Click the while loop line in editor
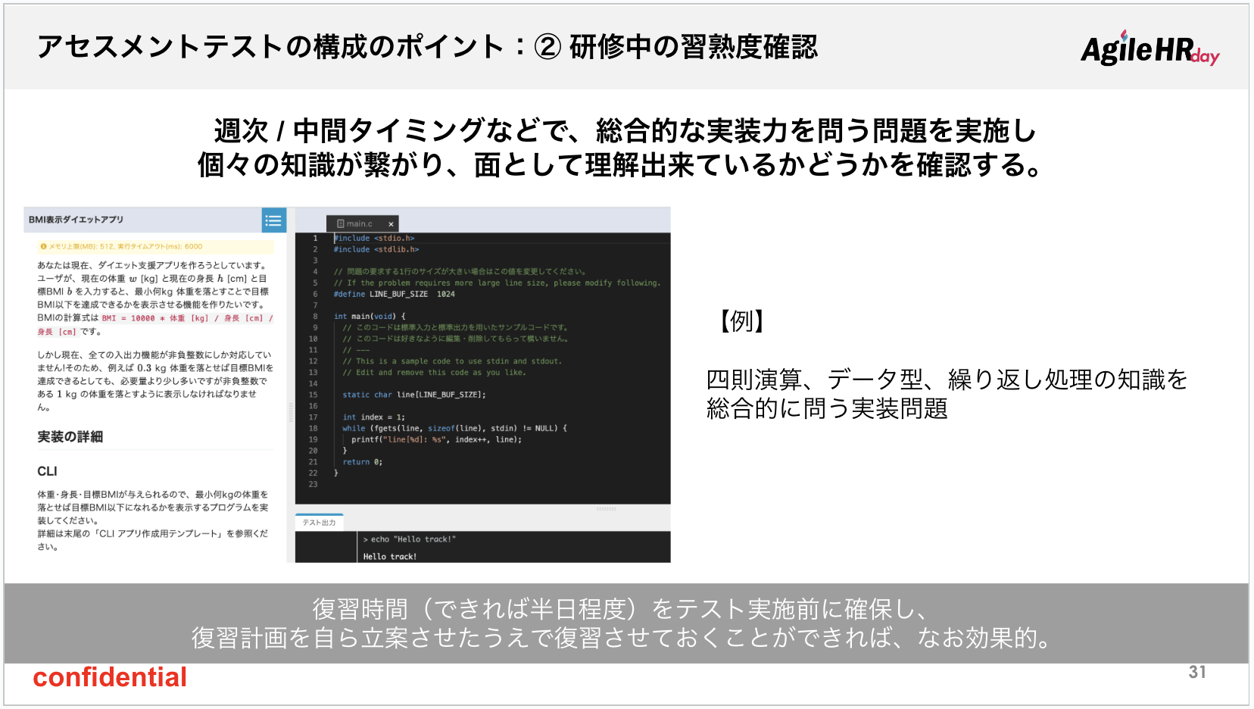 454,429
